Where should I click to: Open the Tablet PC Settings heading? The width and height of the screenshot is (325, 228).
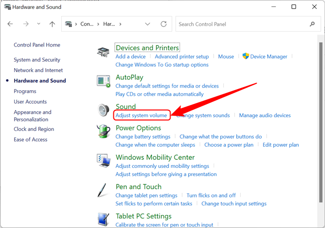143,216
